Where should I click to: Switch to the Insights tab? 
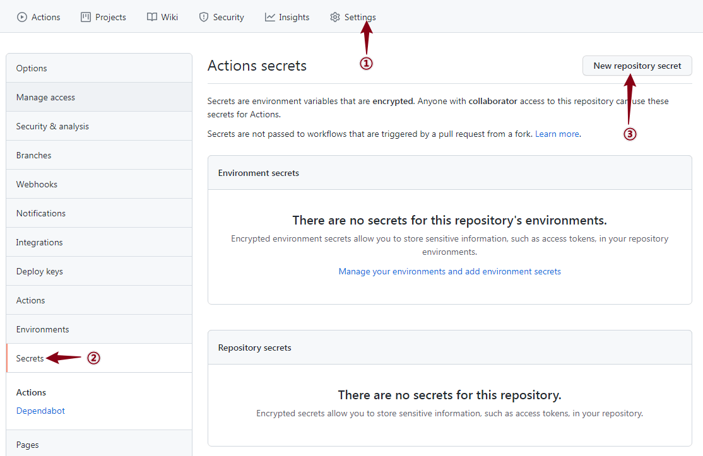[x=294, y=17]
